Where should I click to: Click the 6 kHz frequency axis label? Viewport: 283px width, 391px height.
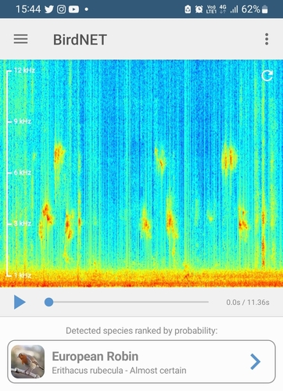pyautogui.click(x=23, y=172)
